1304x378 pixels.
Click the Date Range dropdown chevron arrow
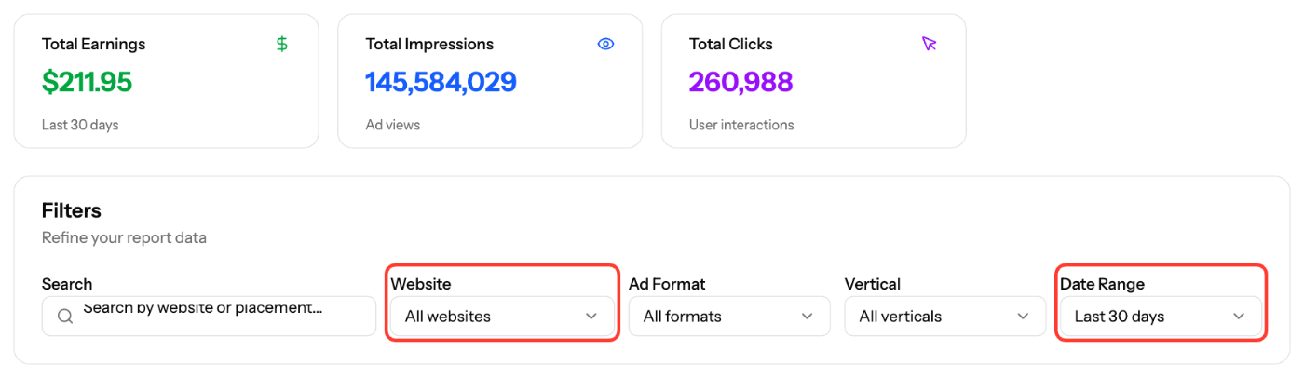click(1239, 317)
